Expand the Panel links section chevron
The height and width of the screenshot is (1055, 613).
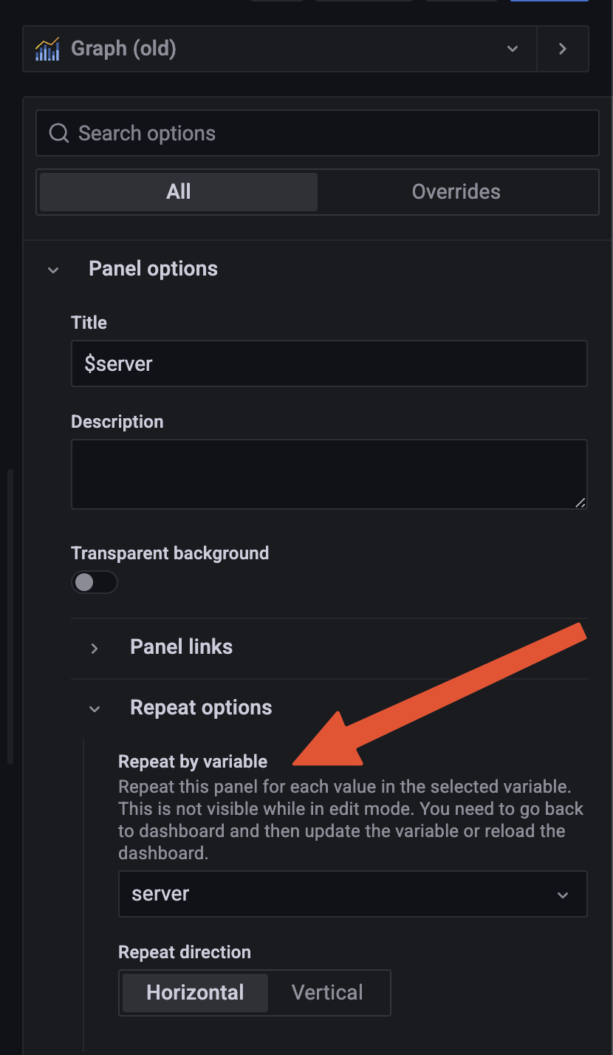[x=95, y=648]
